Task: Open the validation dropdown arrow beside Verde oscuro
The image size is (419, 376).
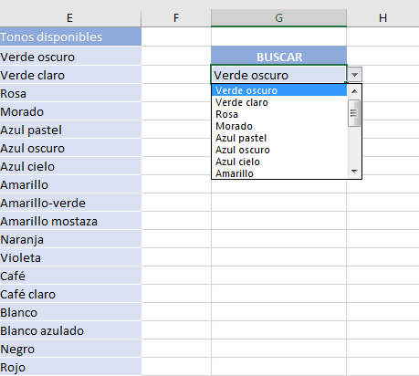Action: [x=354, y=75]
